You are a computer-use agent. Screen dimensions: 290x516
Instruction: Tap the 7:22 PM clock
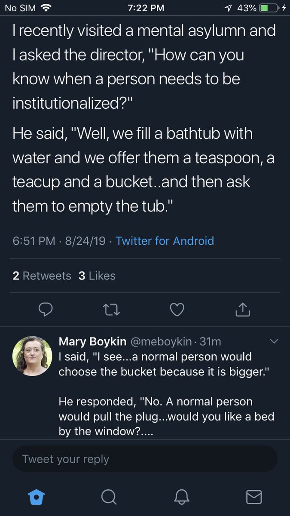pos(146,8)
